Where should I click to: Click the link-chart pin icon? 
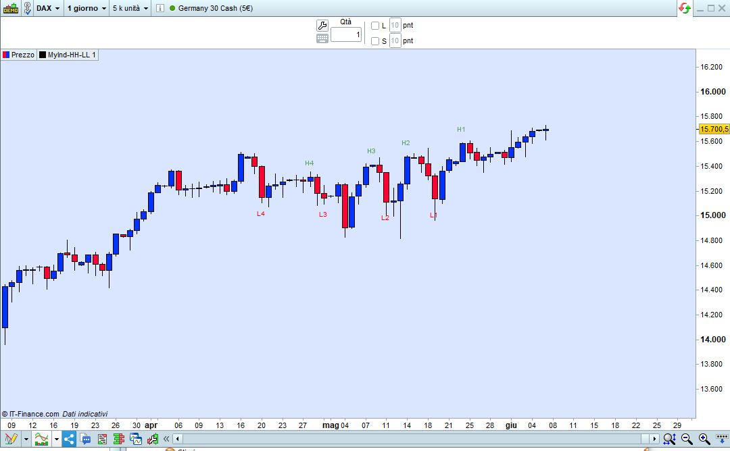[28, 8]
